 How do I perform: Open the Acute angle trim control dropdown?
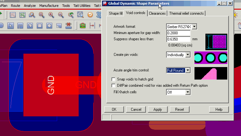187,70
